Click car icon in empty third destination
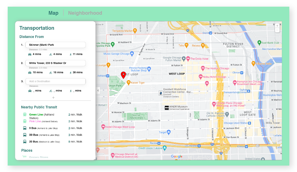Image resolution: width=297 pixels, height=172 pixels. pyautogui.click(x=30, y=91)
